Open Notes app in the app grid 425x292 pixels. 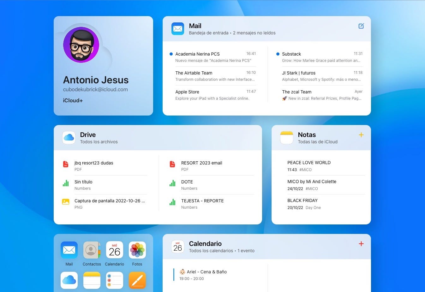(92, 280)
